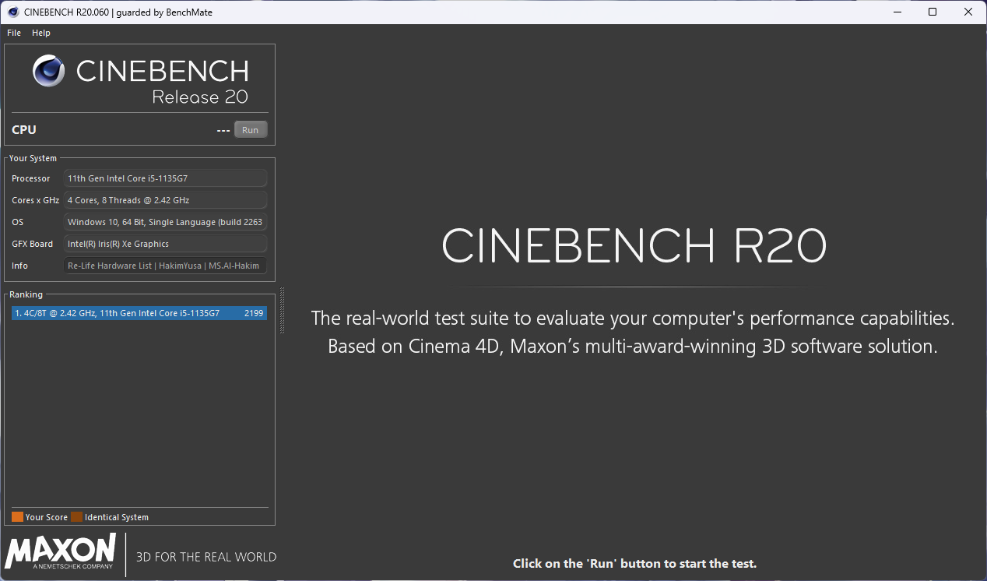Click the title bar Cinebench app icon
This screenshot has width=987, height=581.
pos(13,12)
